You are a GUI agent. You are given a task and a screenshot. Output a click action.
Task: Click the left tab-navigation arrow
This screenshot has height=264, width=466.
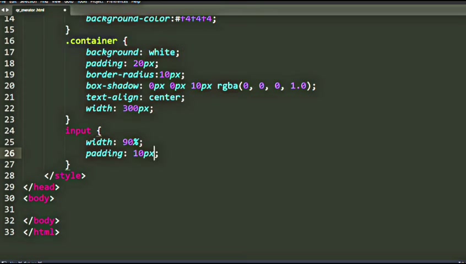coord(3,10)
